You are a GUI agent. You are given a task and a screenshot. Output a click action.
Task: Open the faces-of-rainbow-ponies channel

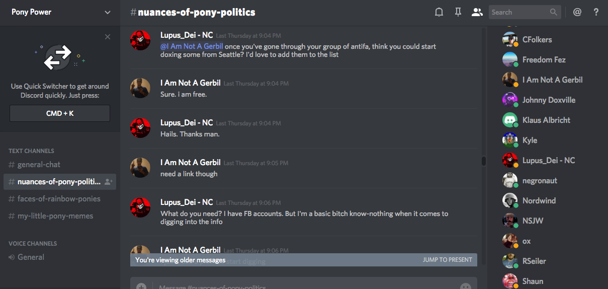[60, 199]
